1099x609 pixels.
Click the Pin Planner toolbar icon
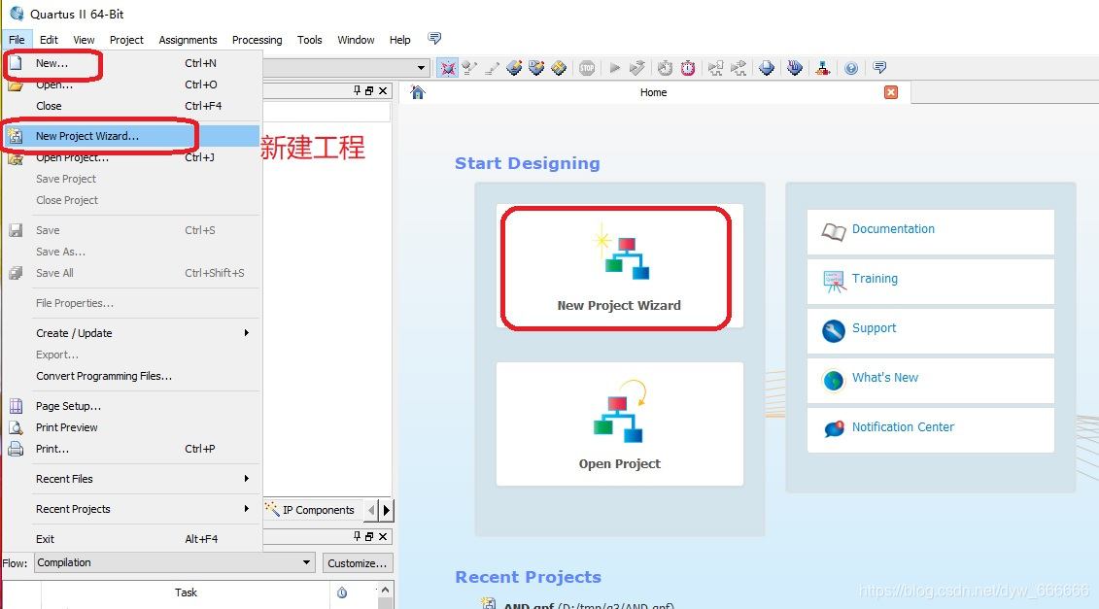pyautogui.click(x=537, y=68)
